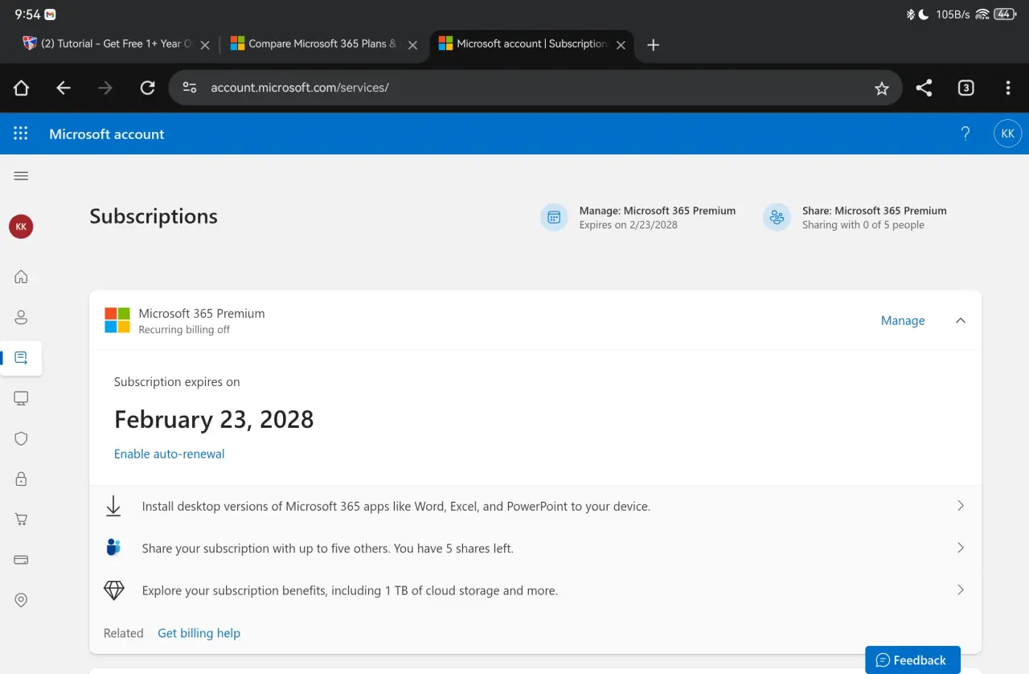This screenshot has height=674, width=1029.
Task: Click the February 23, 2028 expiry date
Action: [214, 419]
